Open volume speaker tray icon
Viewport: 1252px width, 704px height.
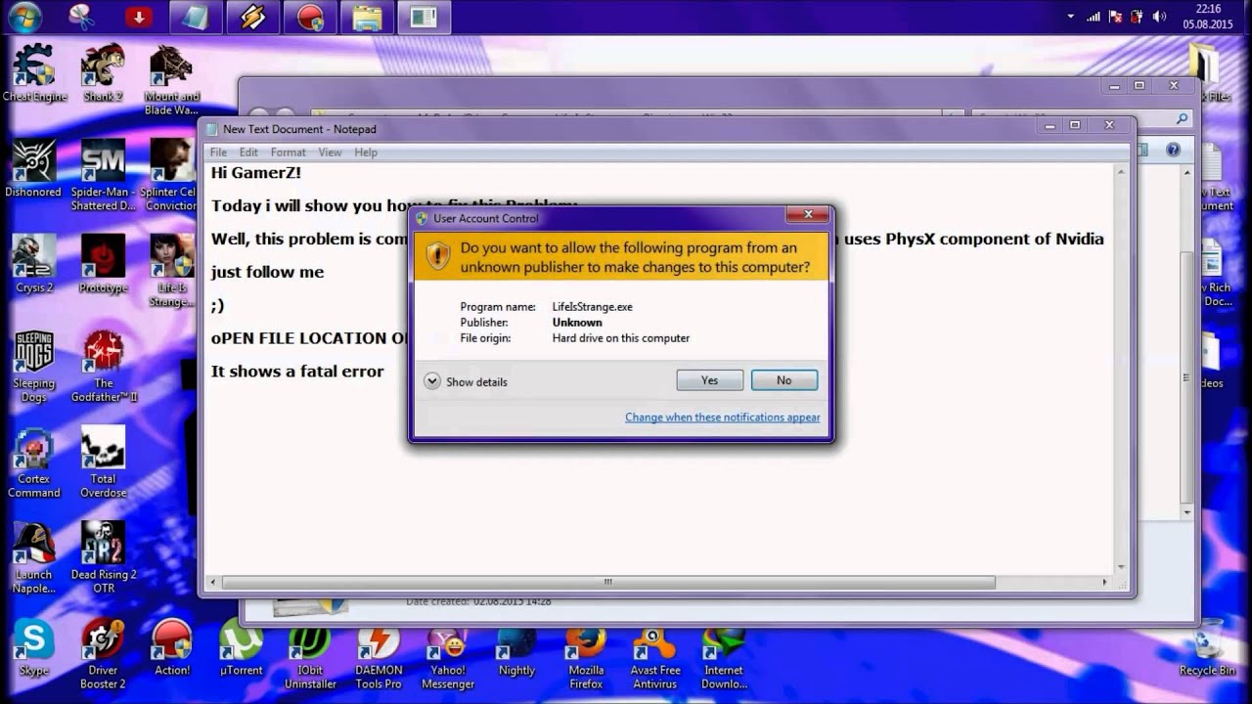1157,17
